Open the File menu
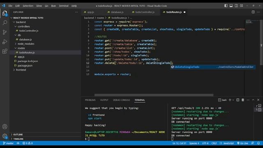The image size is (263, 148). point(10,6)
